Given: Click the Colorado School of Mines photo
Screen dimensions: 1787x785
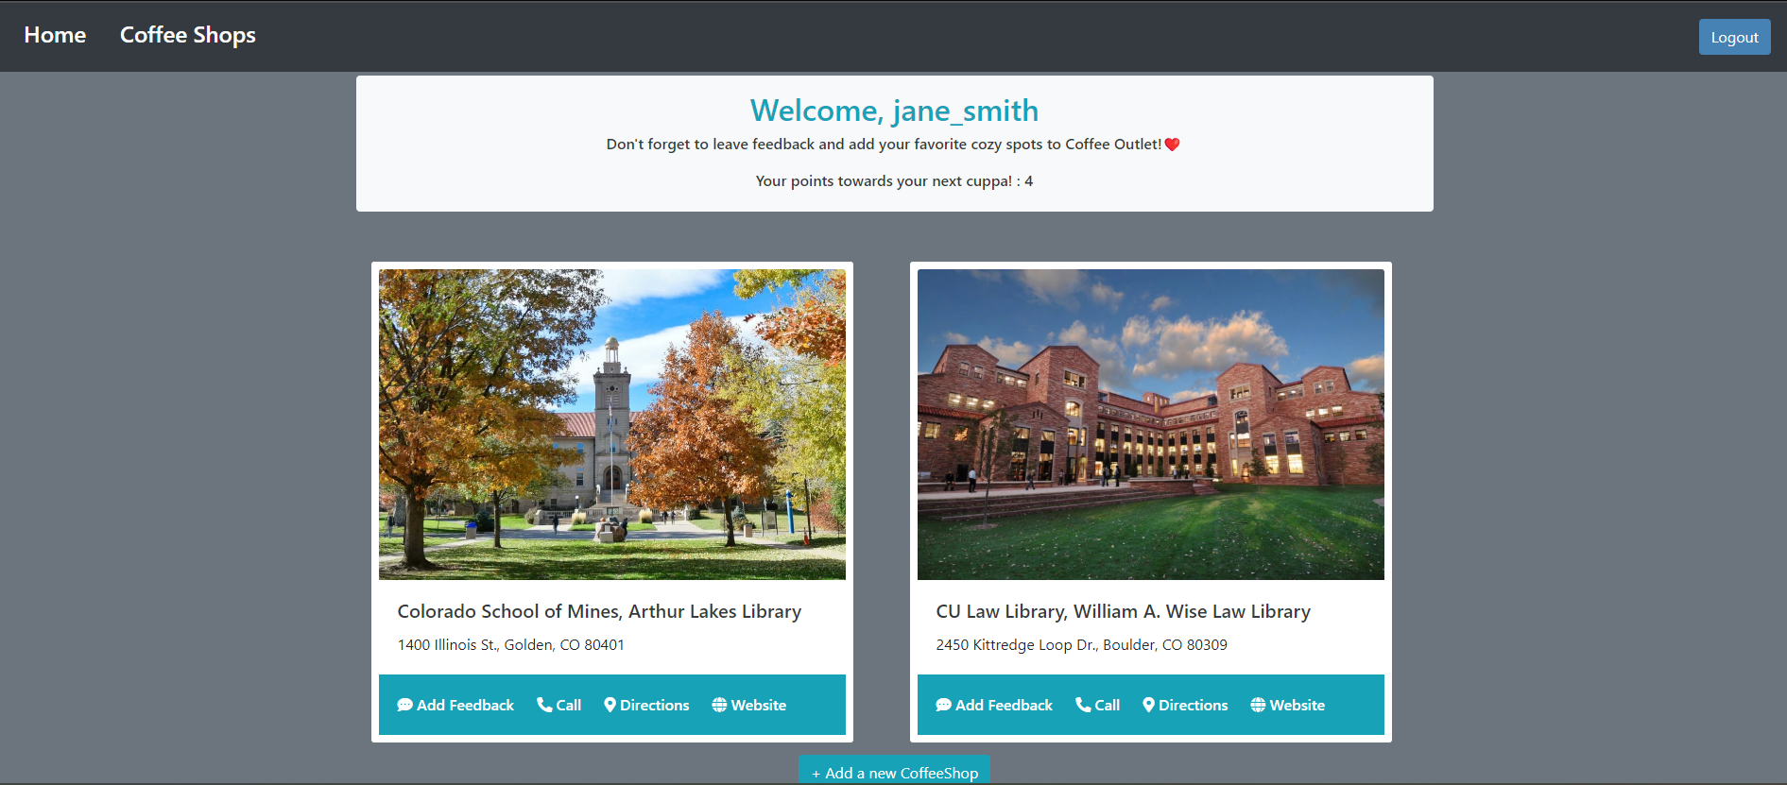Looking at the screenshot, I should click(612, 424).
